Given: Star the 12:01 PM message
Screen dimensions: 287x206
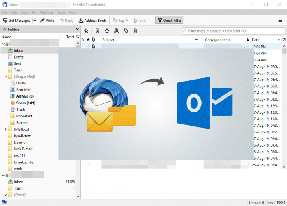Looking at the screenshot, I should pos(88,47).
